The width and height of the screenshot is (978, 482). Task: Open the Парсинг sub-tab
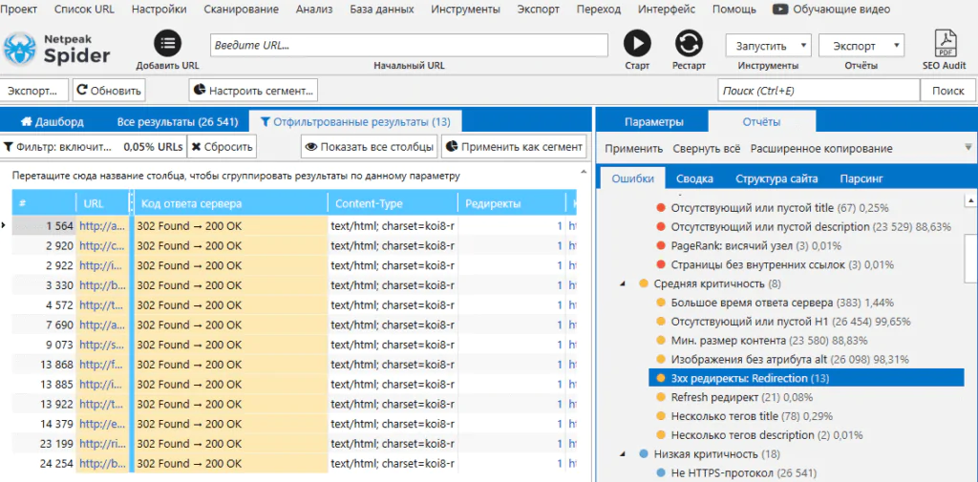click(861, 178)
